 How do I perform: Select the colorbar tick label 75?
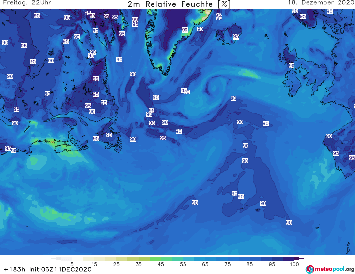pyautogui.click(x=227, y=264)
